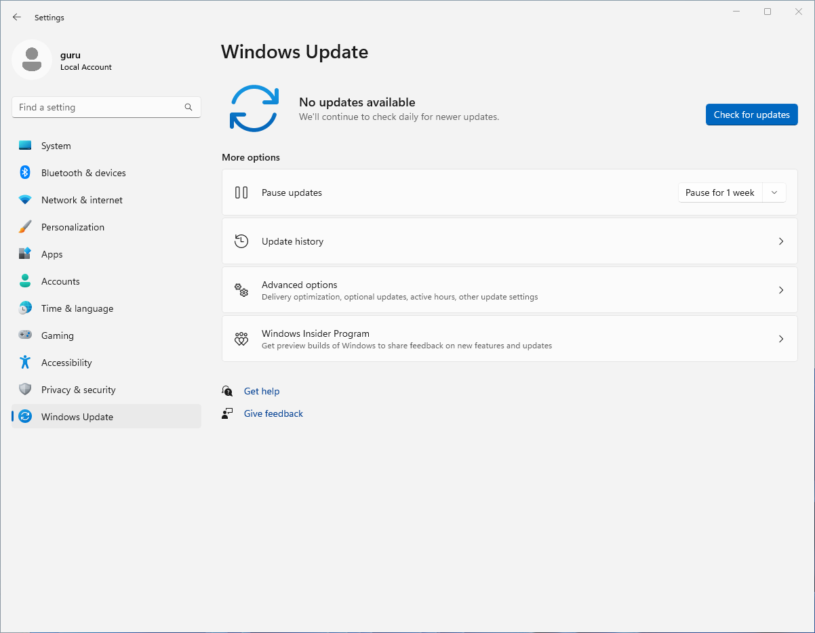Select Windows Update in the sidebar
This screenshot has height=633, width=815.
pos(106,417)
